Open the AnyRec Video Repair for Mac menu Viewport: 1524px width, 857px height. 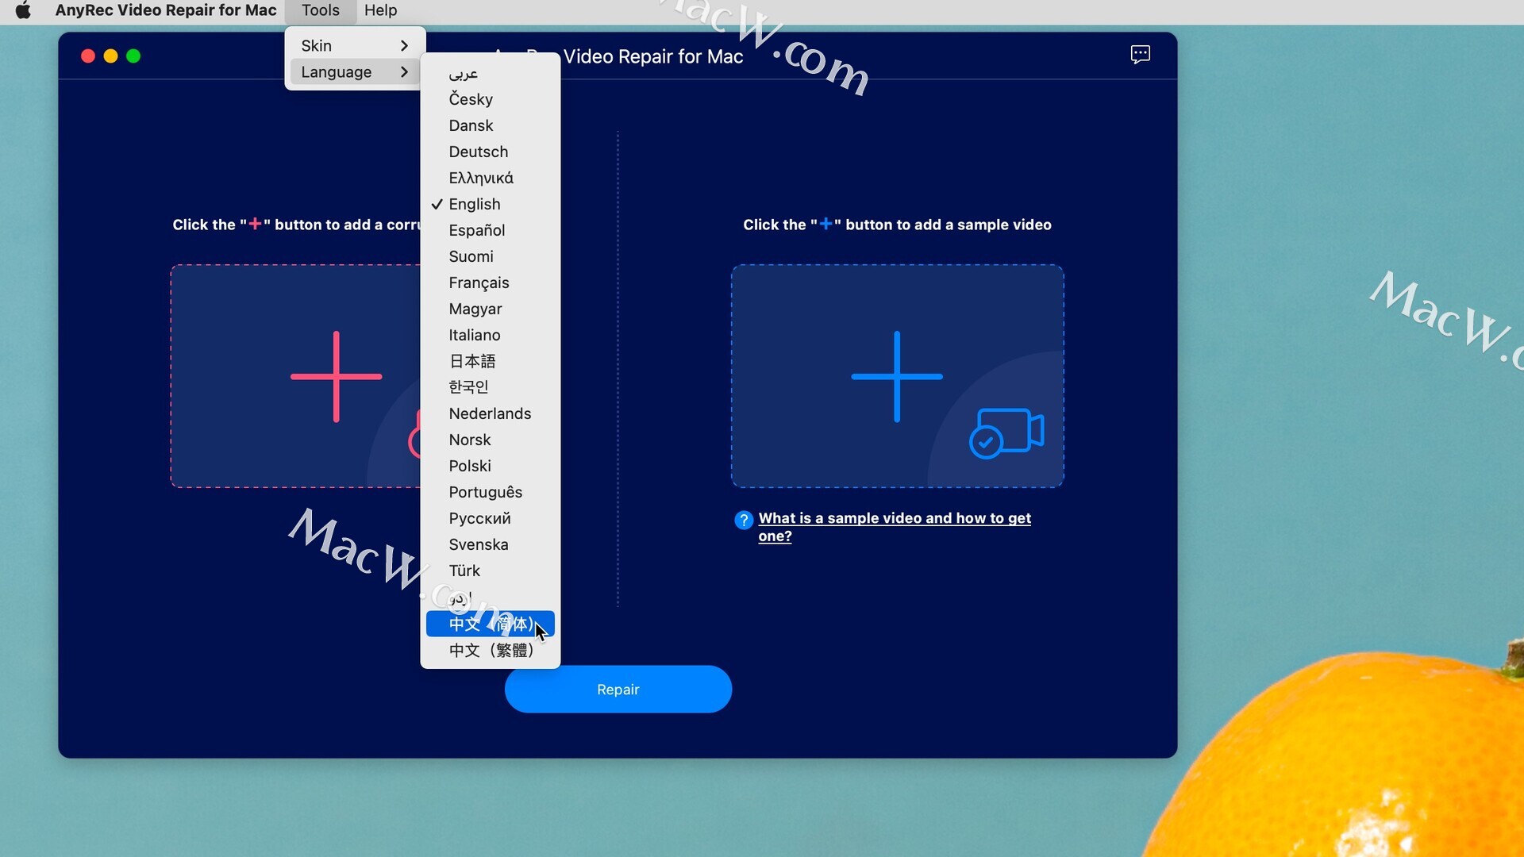tap(166, 10)
